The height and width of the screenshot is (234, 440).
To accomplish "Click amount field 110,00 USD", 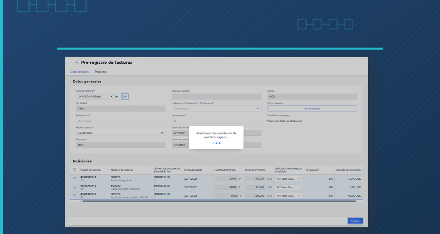I will [x=255, y=187].
